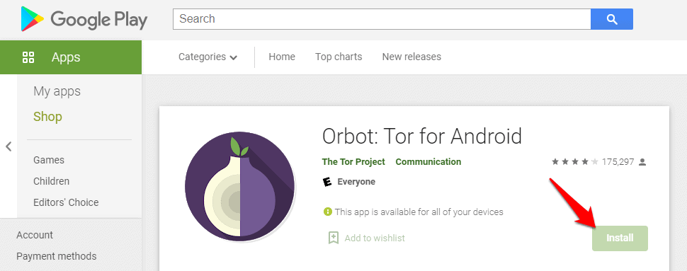Image resolution: width=687 pixels, height=271 pixels.
Task: Click the Everyone content rating icon
Action: pos(327,182)
